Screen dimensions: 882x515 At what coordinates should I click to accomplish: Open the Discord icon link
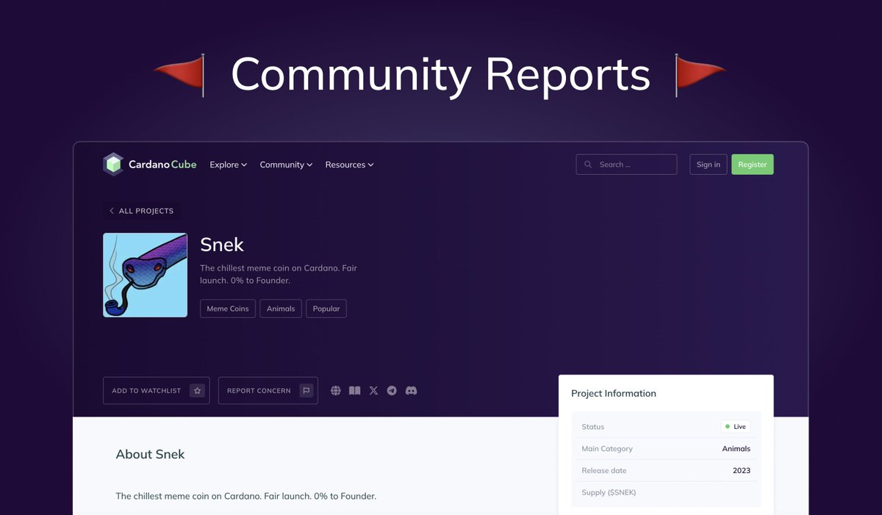[412, 391]
